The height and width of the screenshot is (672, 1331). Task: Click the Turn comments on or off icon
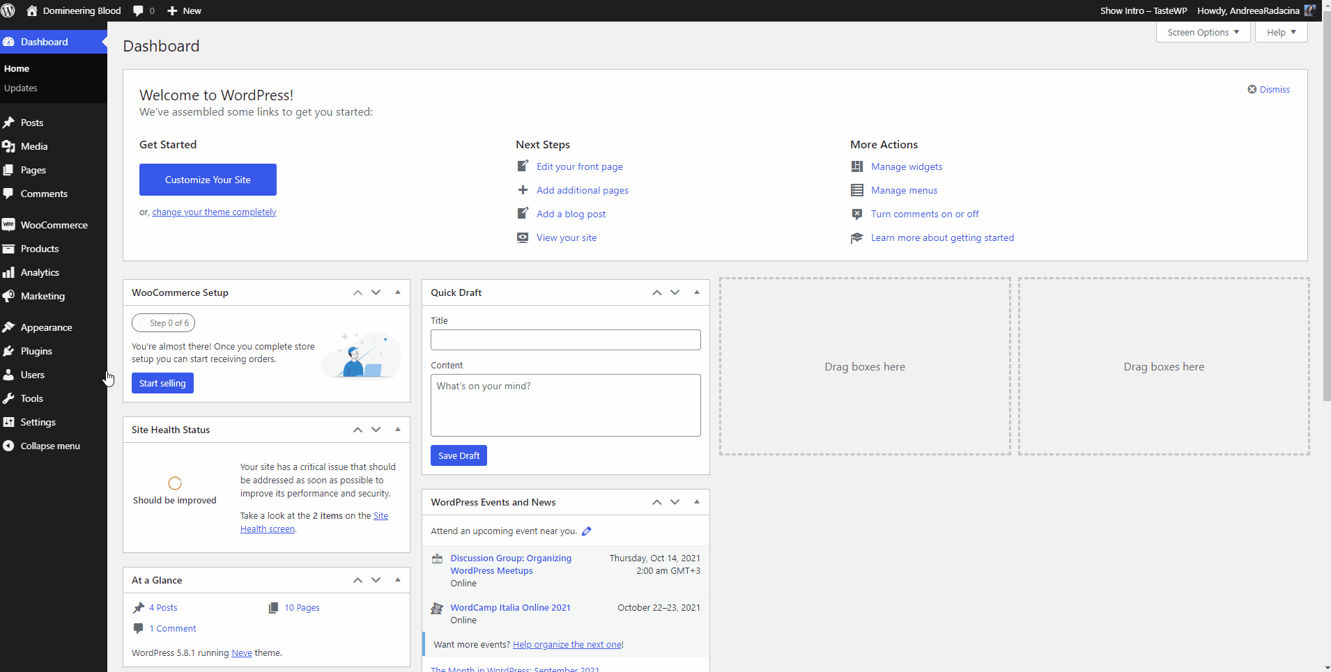tap(857, 214)
